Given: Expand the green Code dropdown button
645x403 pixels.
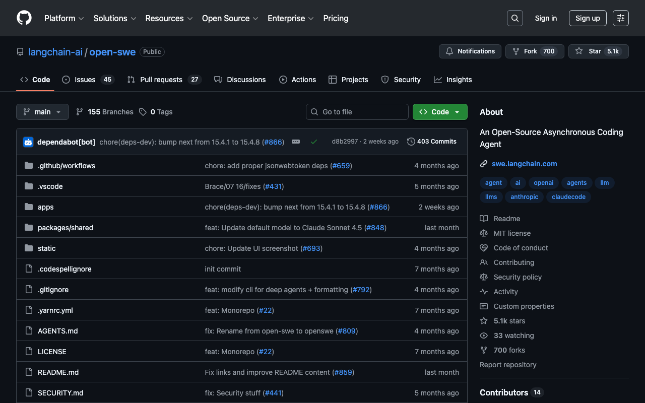Looking at the screenshot, I should [440, 112].
